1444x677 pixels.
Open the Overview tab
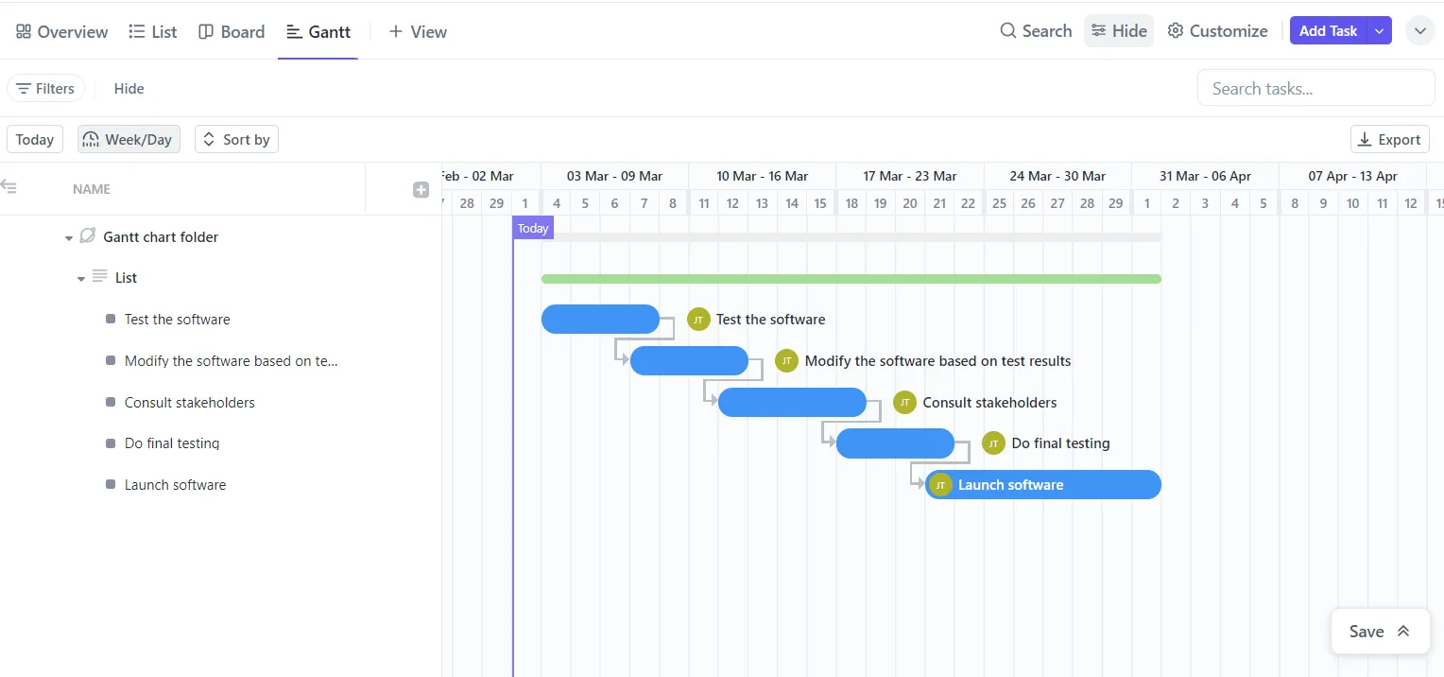61,31
